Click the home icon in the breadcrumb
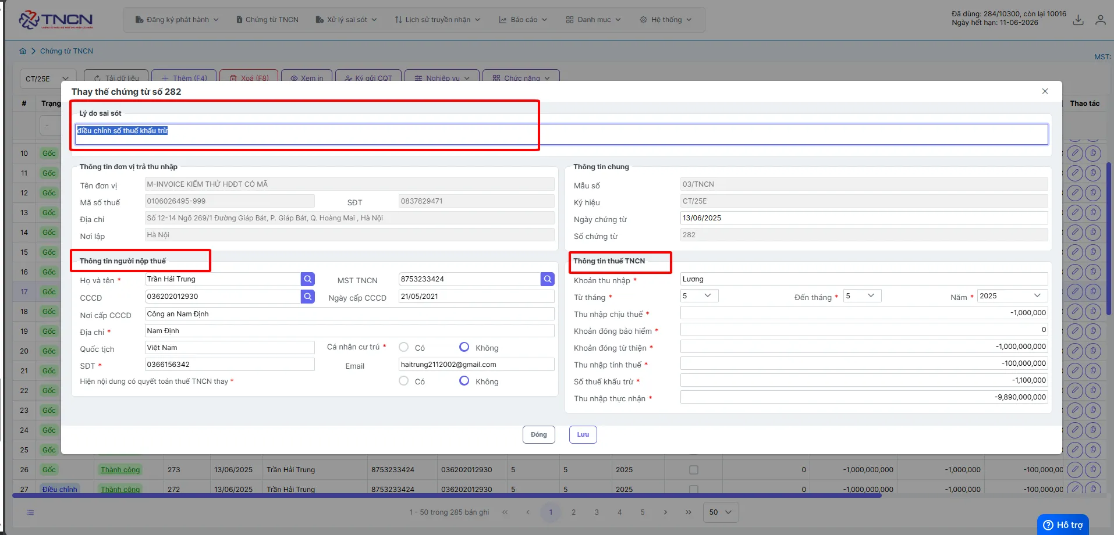 [x=23, y=51]
